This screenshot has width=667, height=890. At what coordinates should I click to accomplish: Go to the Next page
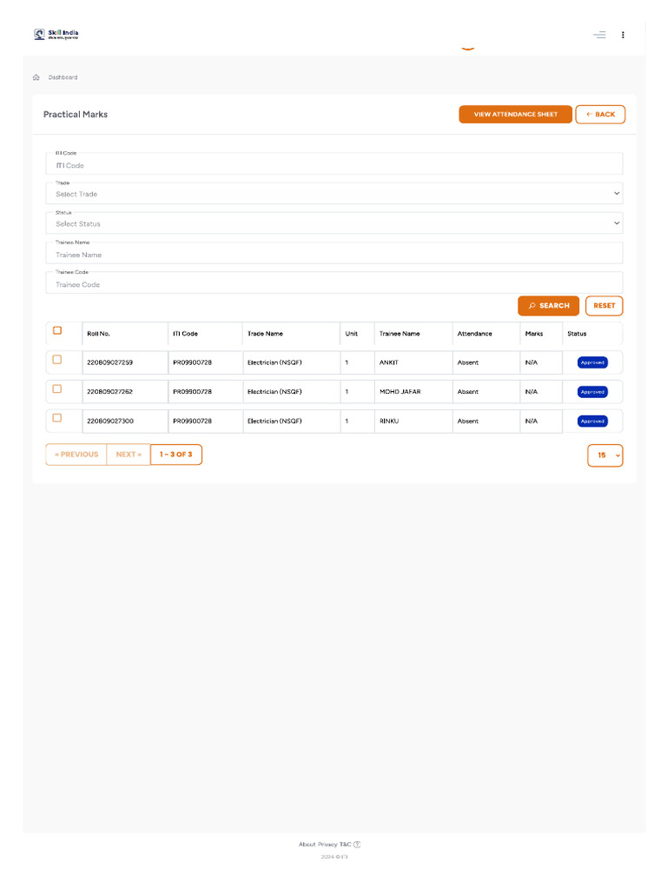[x=129, y=455]
